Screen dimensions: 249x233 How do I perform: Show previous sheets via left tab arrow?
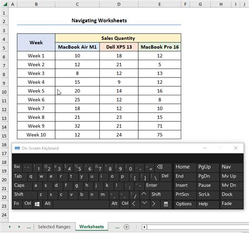[9, 227]
